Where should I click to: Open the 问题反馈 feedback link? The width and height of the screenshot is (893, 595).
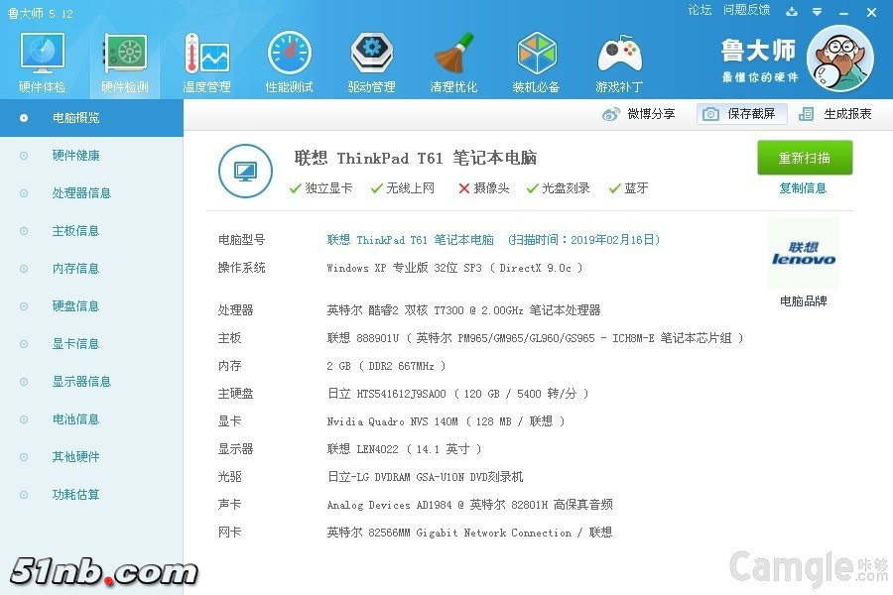[x=746, y=10]
